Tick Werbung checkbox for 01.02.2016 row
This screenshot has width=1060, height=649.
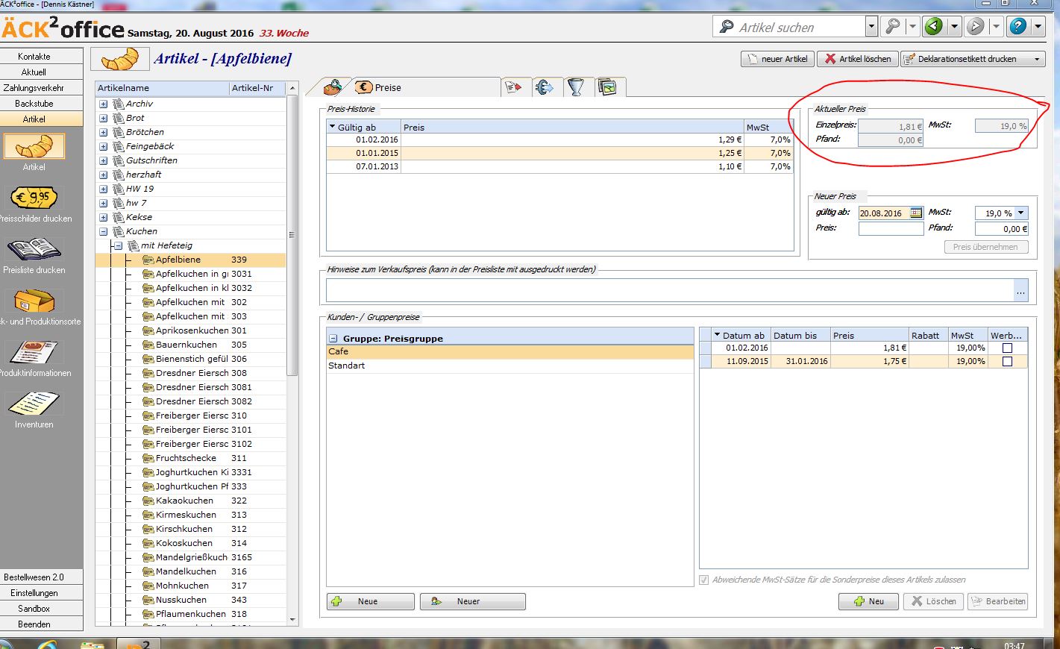pos(1007,348)
